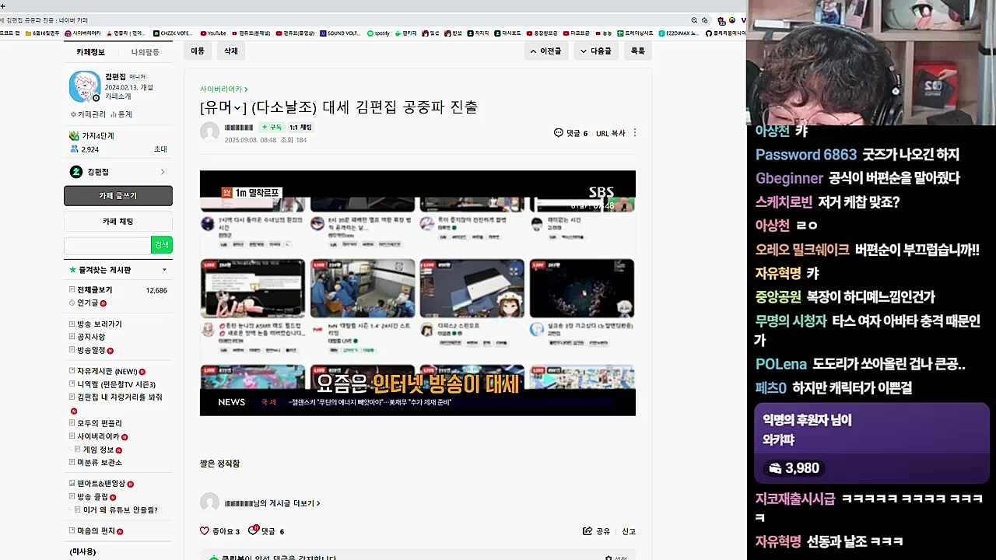
Task: Click the + 구독 subscribe button
Action: coord(272,128)
